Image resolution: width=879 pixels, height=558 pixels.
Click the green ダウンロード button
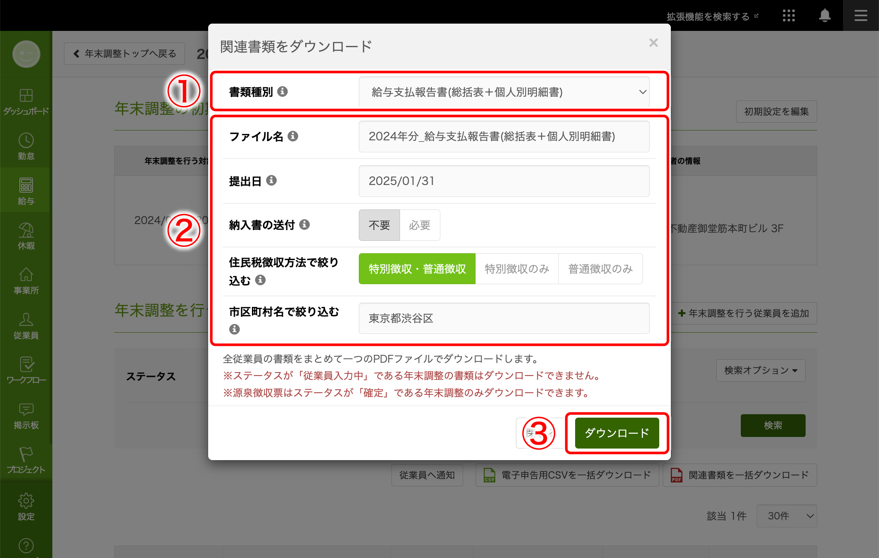(x=617, y=433)
